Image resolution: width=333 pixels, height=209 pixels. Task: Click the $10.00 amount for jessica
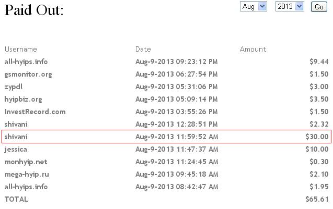(x=317, y=149)
